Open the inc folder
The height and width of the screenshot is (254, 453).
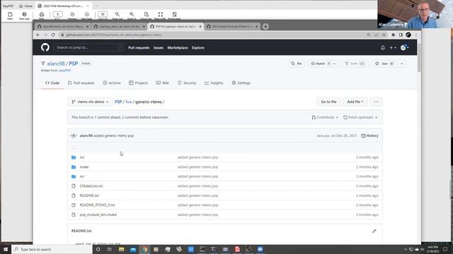(82, 157)
